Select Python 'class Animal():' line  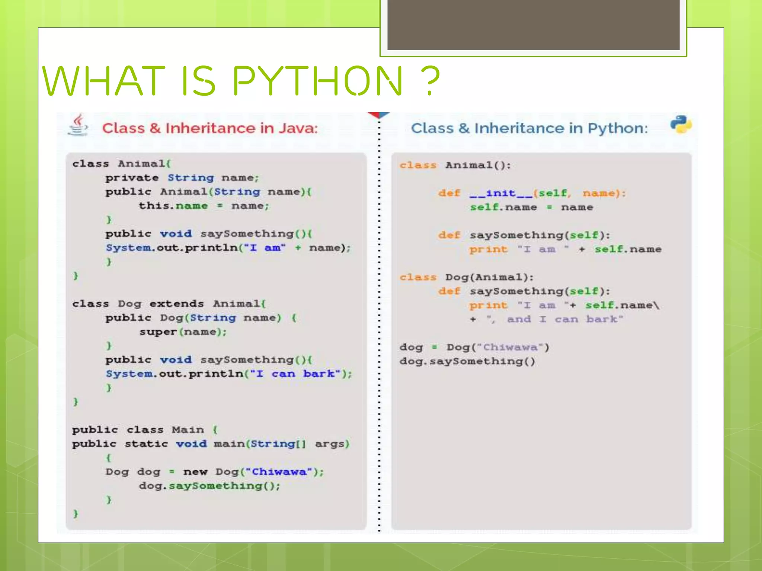click(455, 165)
